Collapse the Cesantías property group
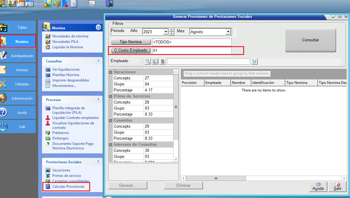 (111, 120)
